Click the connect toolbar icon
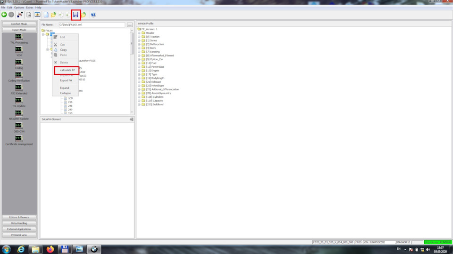The height and width of the screenshot is (254, 453). pos(20,15)
